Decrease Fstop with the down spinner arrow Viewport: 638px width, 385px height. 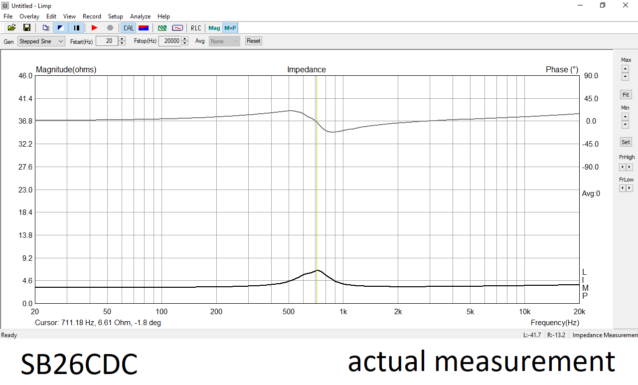point(185,44)
